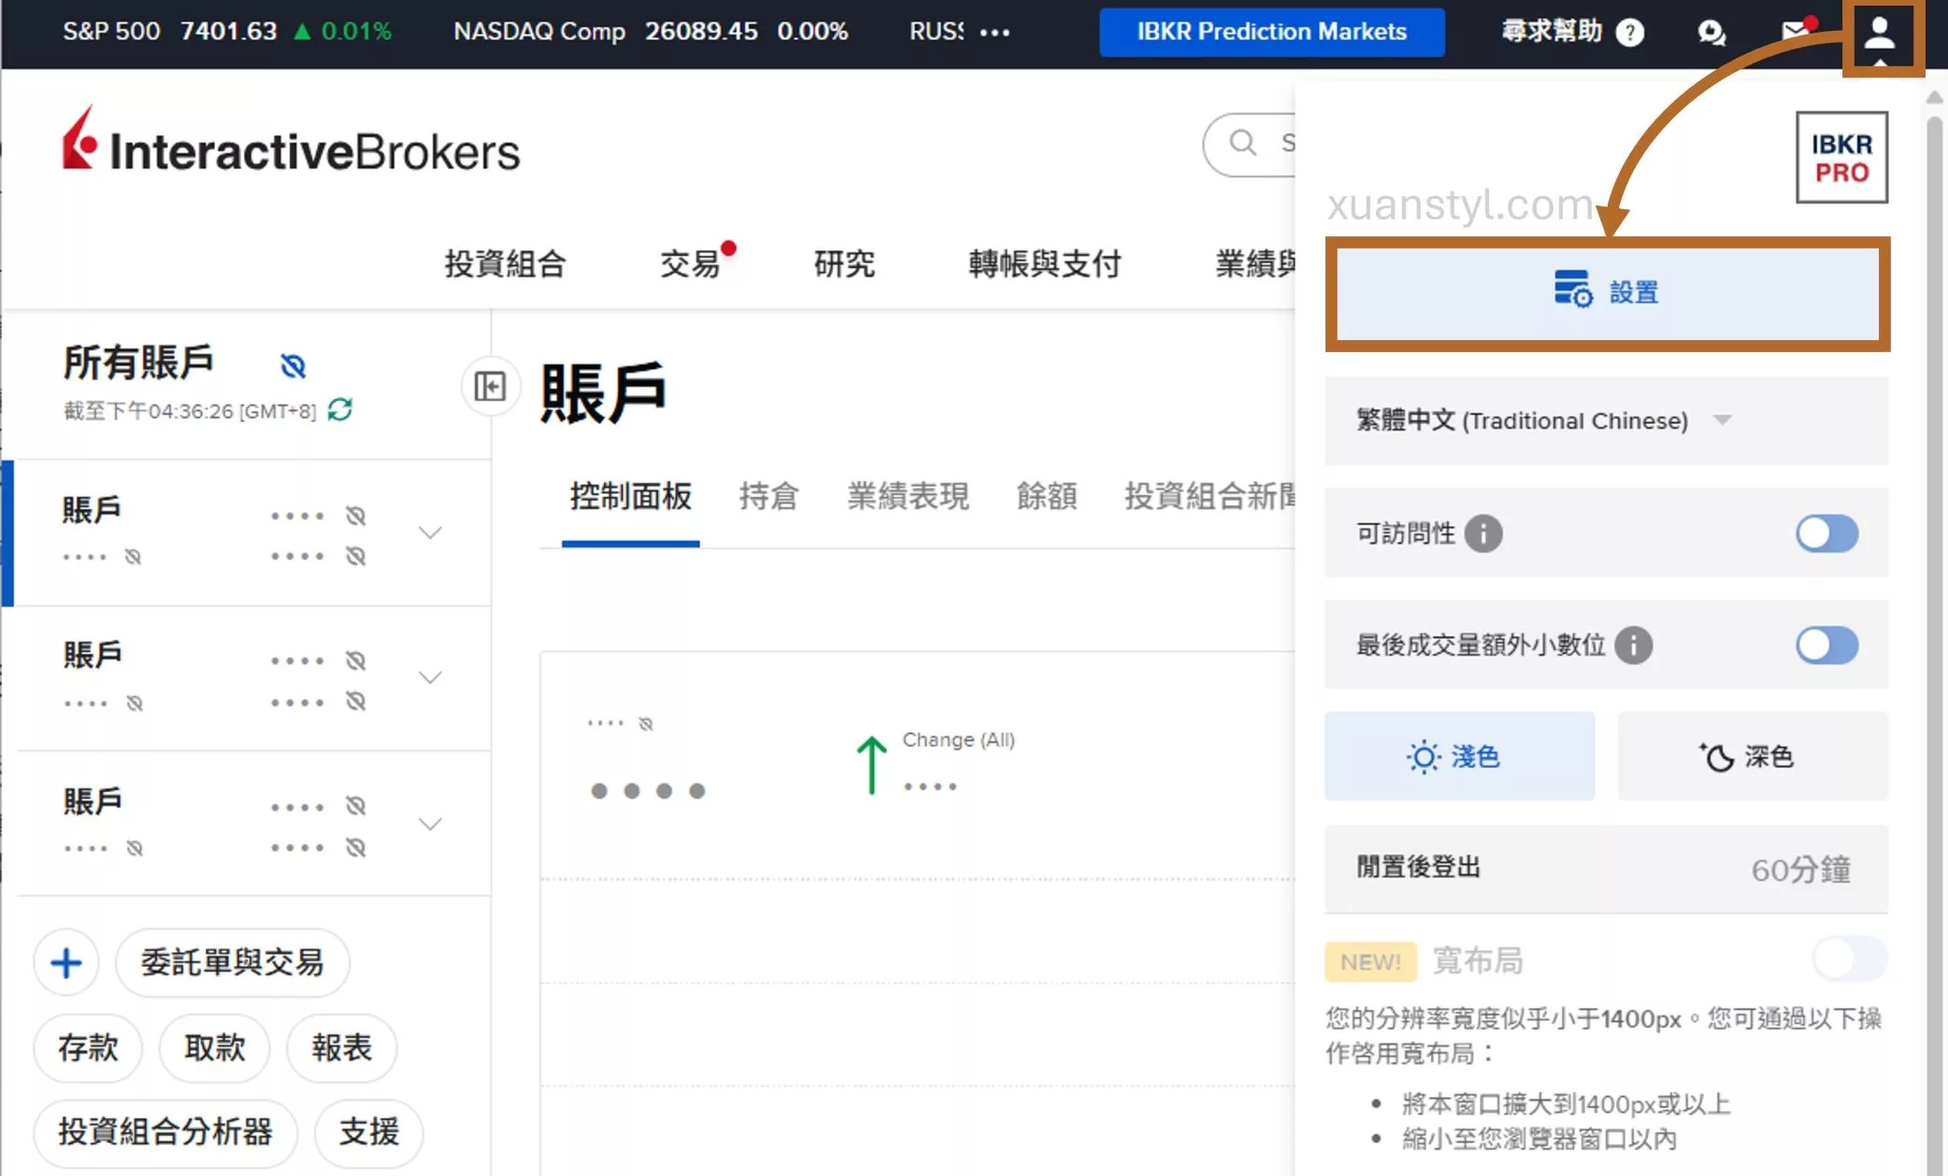Screen dimensions: 1948x1176
Task: Click the S&P 500 ticker quote
Action: [x=227, y=32]
